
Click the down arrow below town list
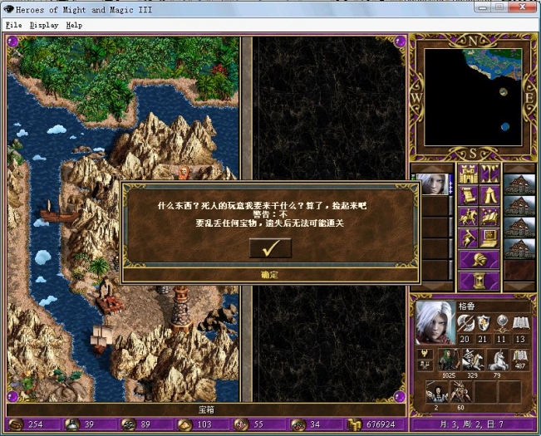[519, 287]
